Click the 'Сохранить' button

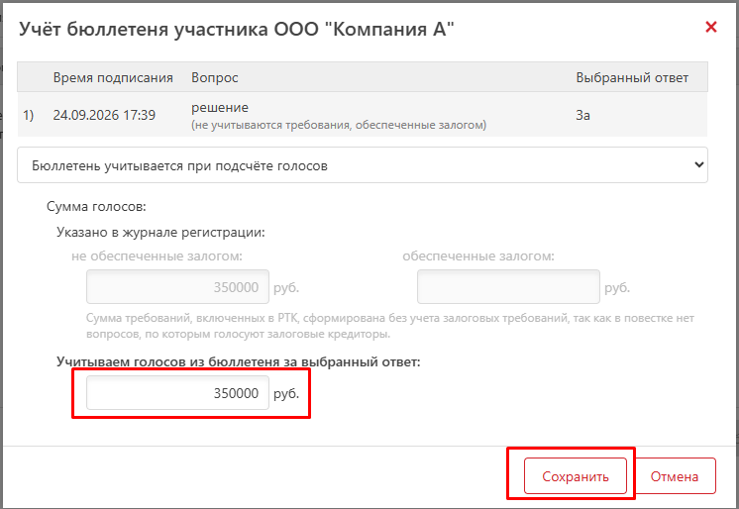point(575,476)
